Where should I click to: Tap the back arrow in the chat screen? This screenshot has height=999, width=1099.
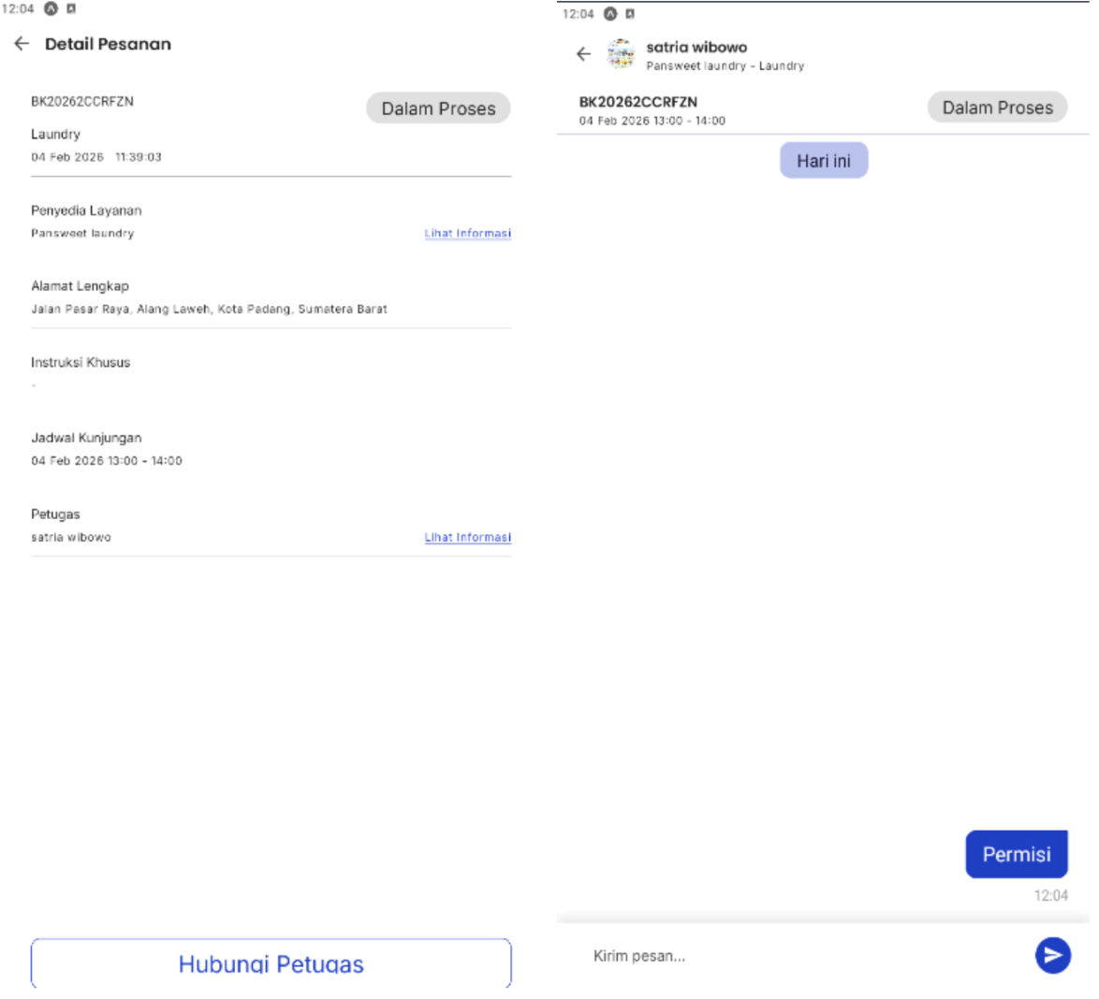[585, 53]
